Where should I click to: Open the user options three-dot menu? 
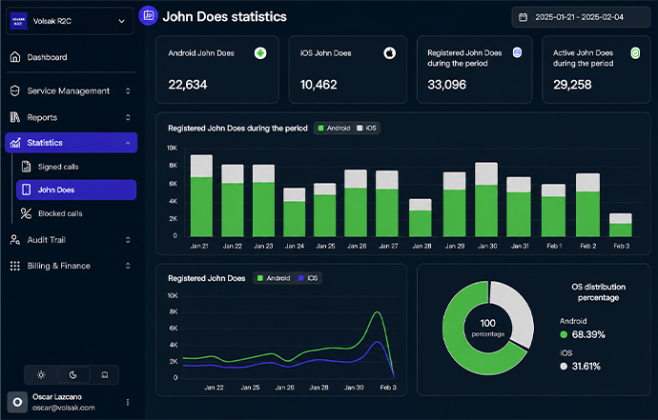click(128, 403)
